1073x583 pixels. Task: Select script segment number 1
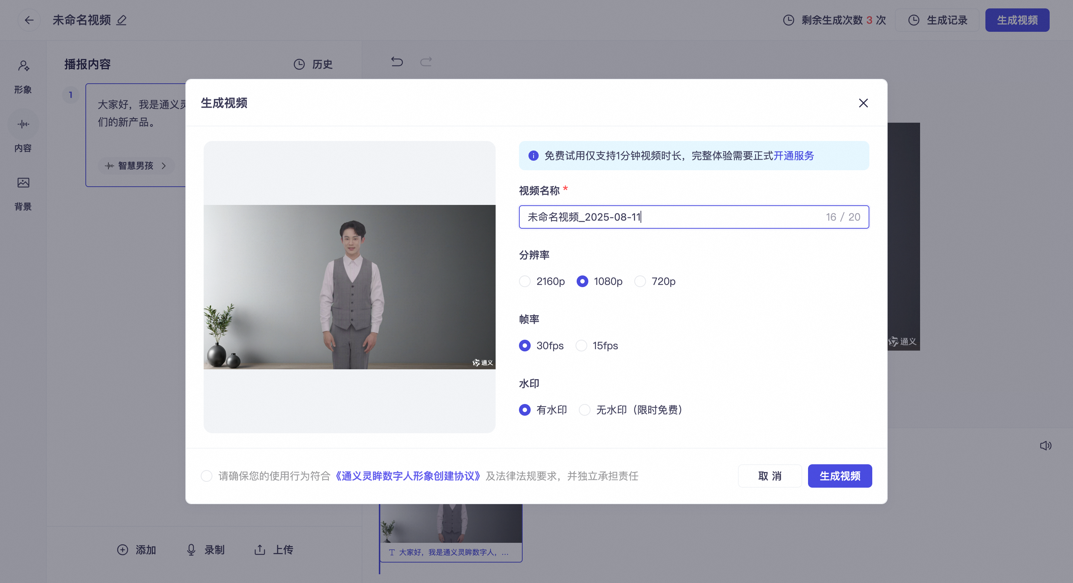70,95
